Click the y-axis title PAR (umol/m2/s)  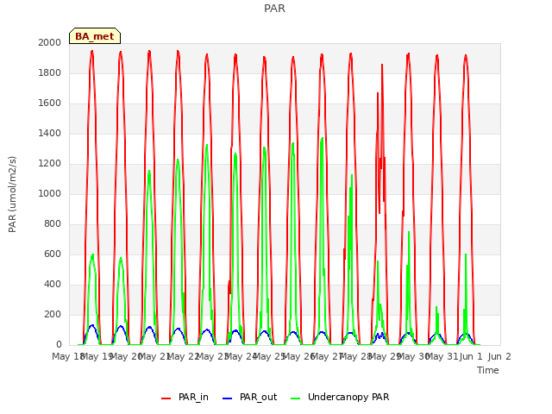(12, 194)
